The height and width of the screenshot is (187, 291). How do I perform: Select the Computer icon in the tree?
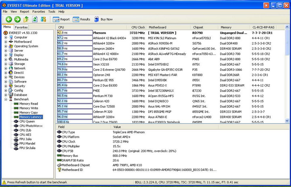11,37
